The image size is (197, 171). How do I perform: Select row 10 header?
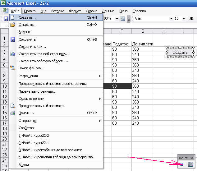(x=4, y=86)
